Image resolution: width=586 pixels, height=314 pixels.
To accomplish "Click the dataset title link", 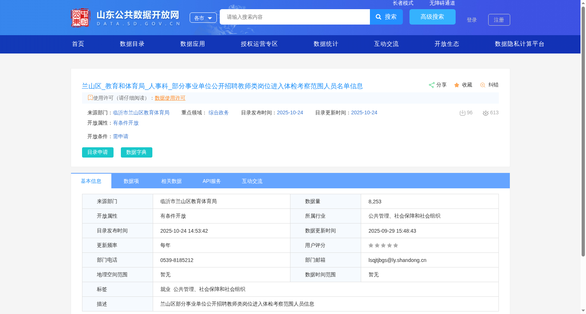I will click(x=222, y=86).
